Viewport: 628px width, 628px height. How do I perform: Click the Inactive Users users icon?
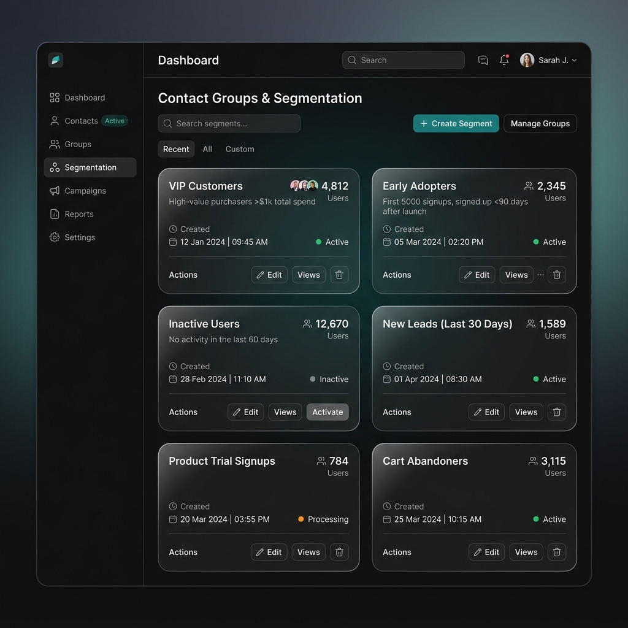point(307,324)
